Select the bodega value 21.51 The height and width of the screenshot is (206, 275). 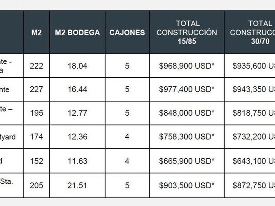[x=77, y=185]
